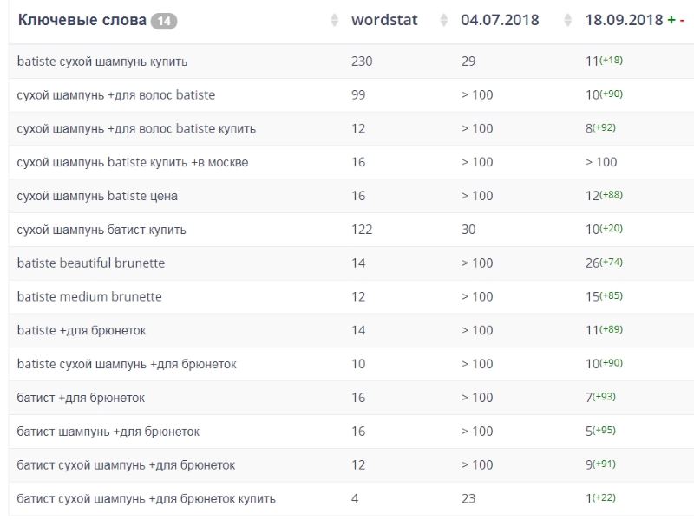Image resolution: width=694 pixels, height=526 pixels.
Task: Click position 9 with change (+91)
Action: click(x=600, y=464)
